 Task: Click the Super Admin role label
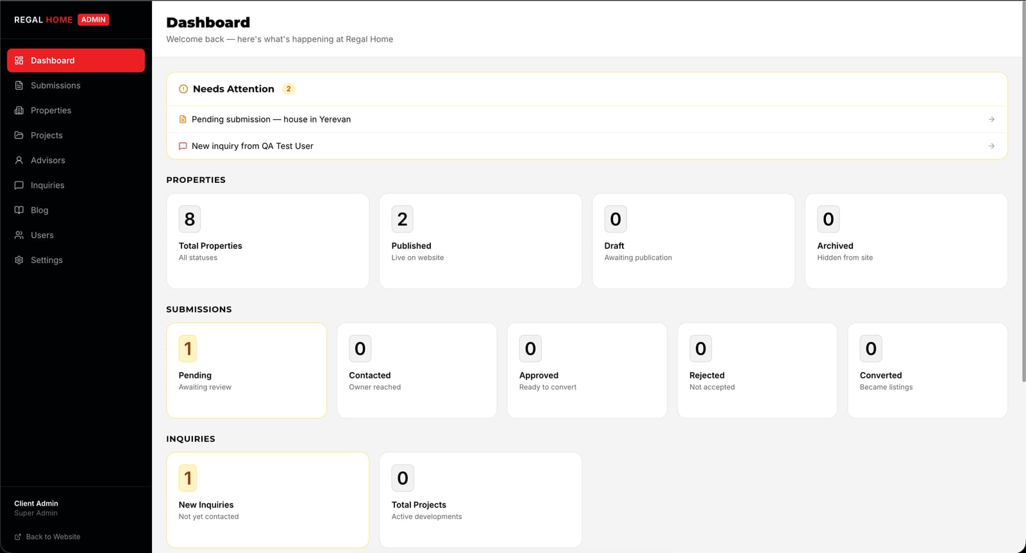click(x=36, y=513)
